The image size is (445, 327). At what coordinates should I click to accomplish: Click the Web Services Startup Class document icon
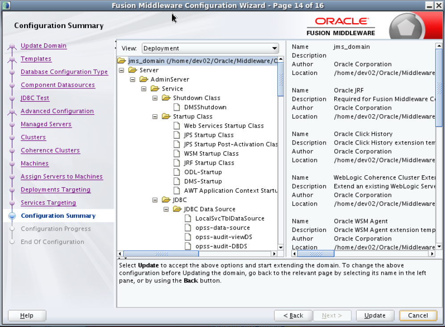pos(177,126)
